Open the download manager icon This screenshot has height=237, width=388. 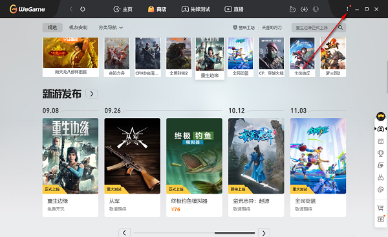(x=304, y=9)
